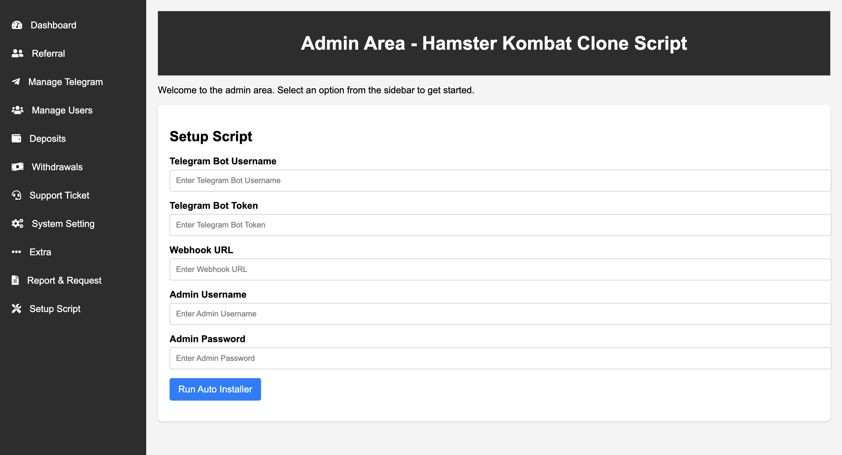Click the Dashboard icon in sidebar
This screenshot has width=842, height=455.
click(16, 25)
